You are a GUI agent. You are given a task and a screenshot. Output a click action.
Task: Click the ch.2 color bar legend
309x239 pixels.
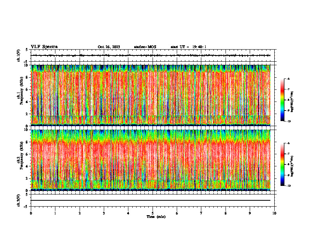(282, 164)
